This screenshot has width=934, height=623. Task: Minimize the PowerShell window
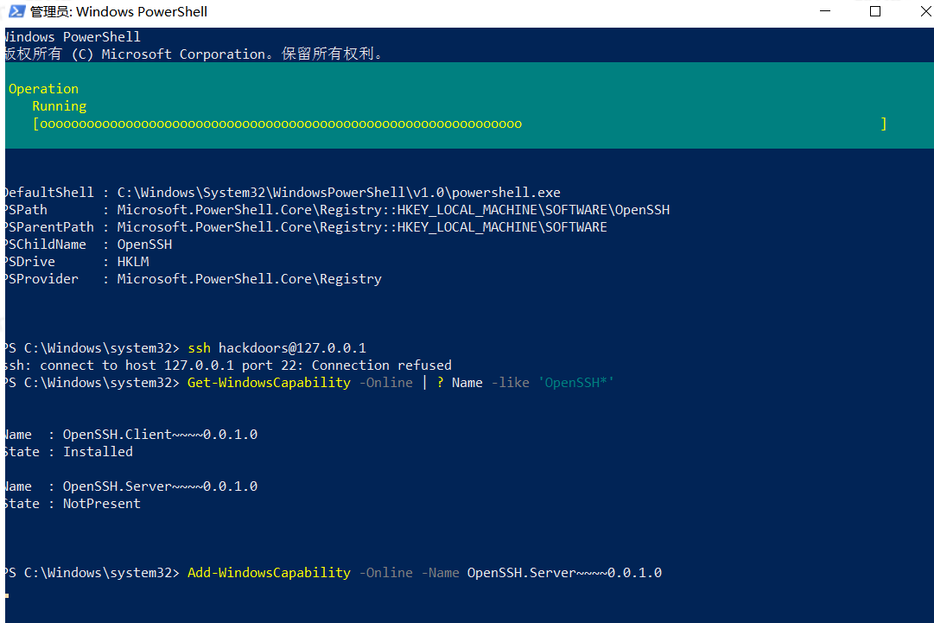click(x=825, y=11)
